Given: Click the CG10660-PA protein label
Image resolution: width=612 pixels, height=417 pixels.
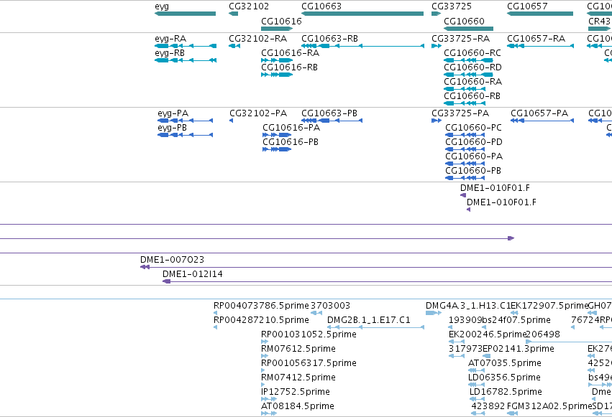Looking at the screenshot, I should (474, 156).
